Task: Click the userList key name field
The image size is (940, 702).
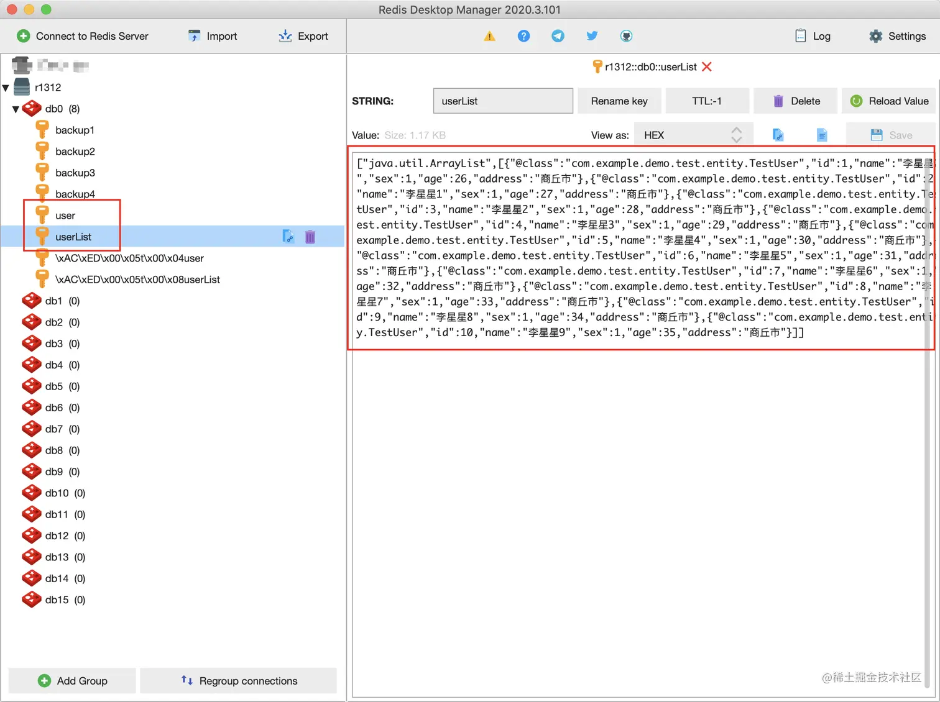Action: point(503,101)
